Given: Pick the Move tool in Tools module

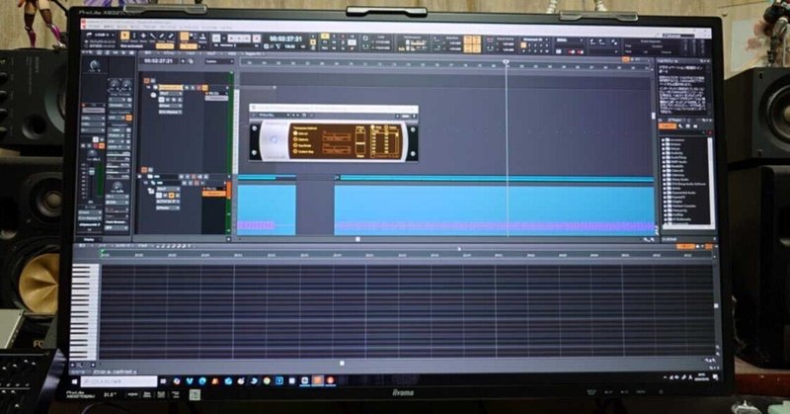Looking at the screenshot, I should coord(143,36).
